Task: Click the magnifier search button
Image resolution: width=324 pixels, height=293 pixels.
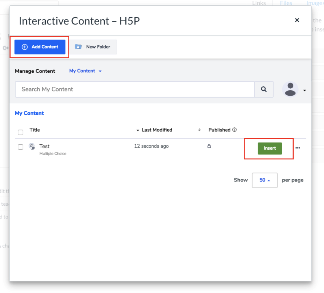Action: [x=264, y=89]
